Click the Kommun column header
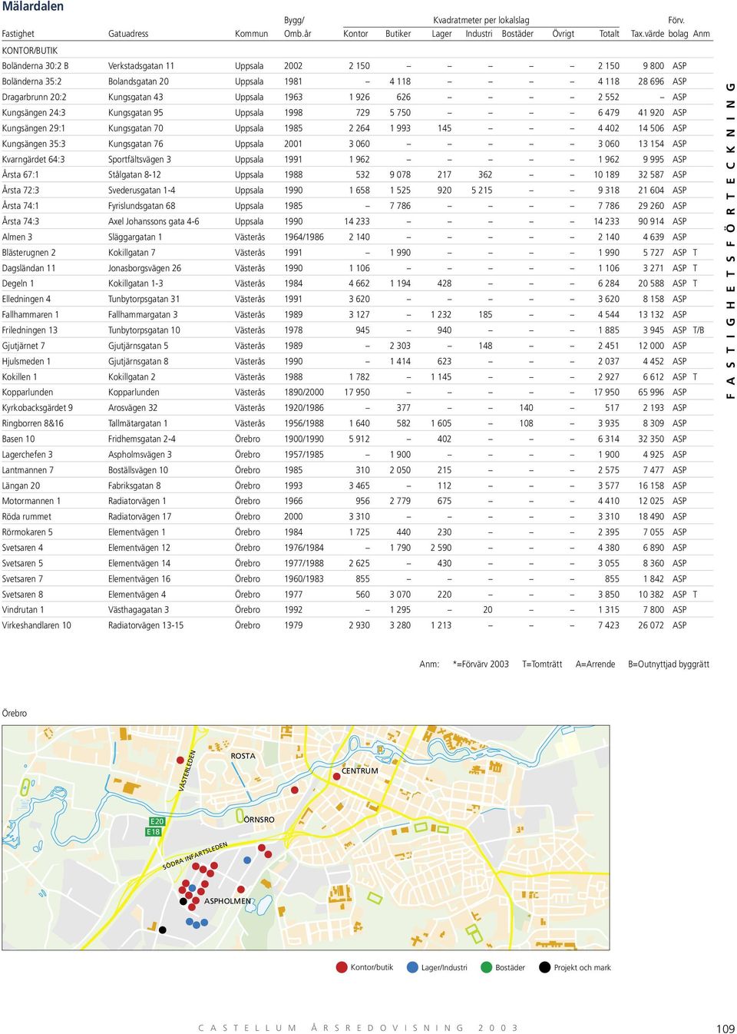 coord(252,34)
